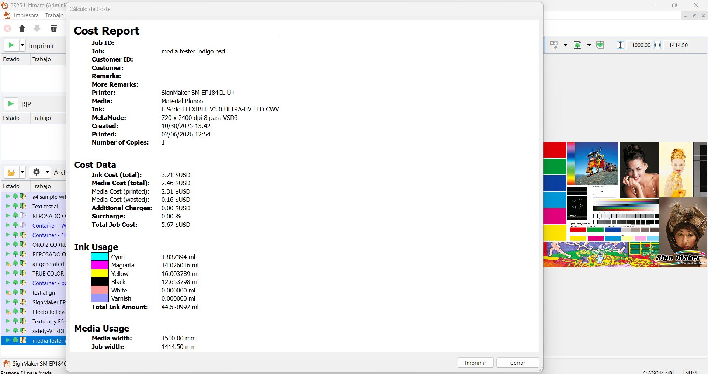The image size is (708, 374).
Task: Select the 'ORO 2 CORRE' job row
Action: point(34,245)
